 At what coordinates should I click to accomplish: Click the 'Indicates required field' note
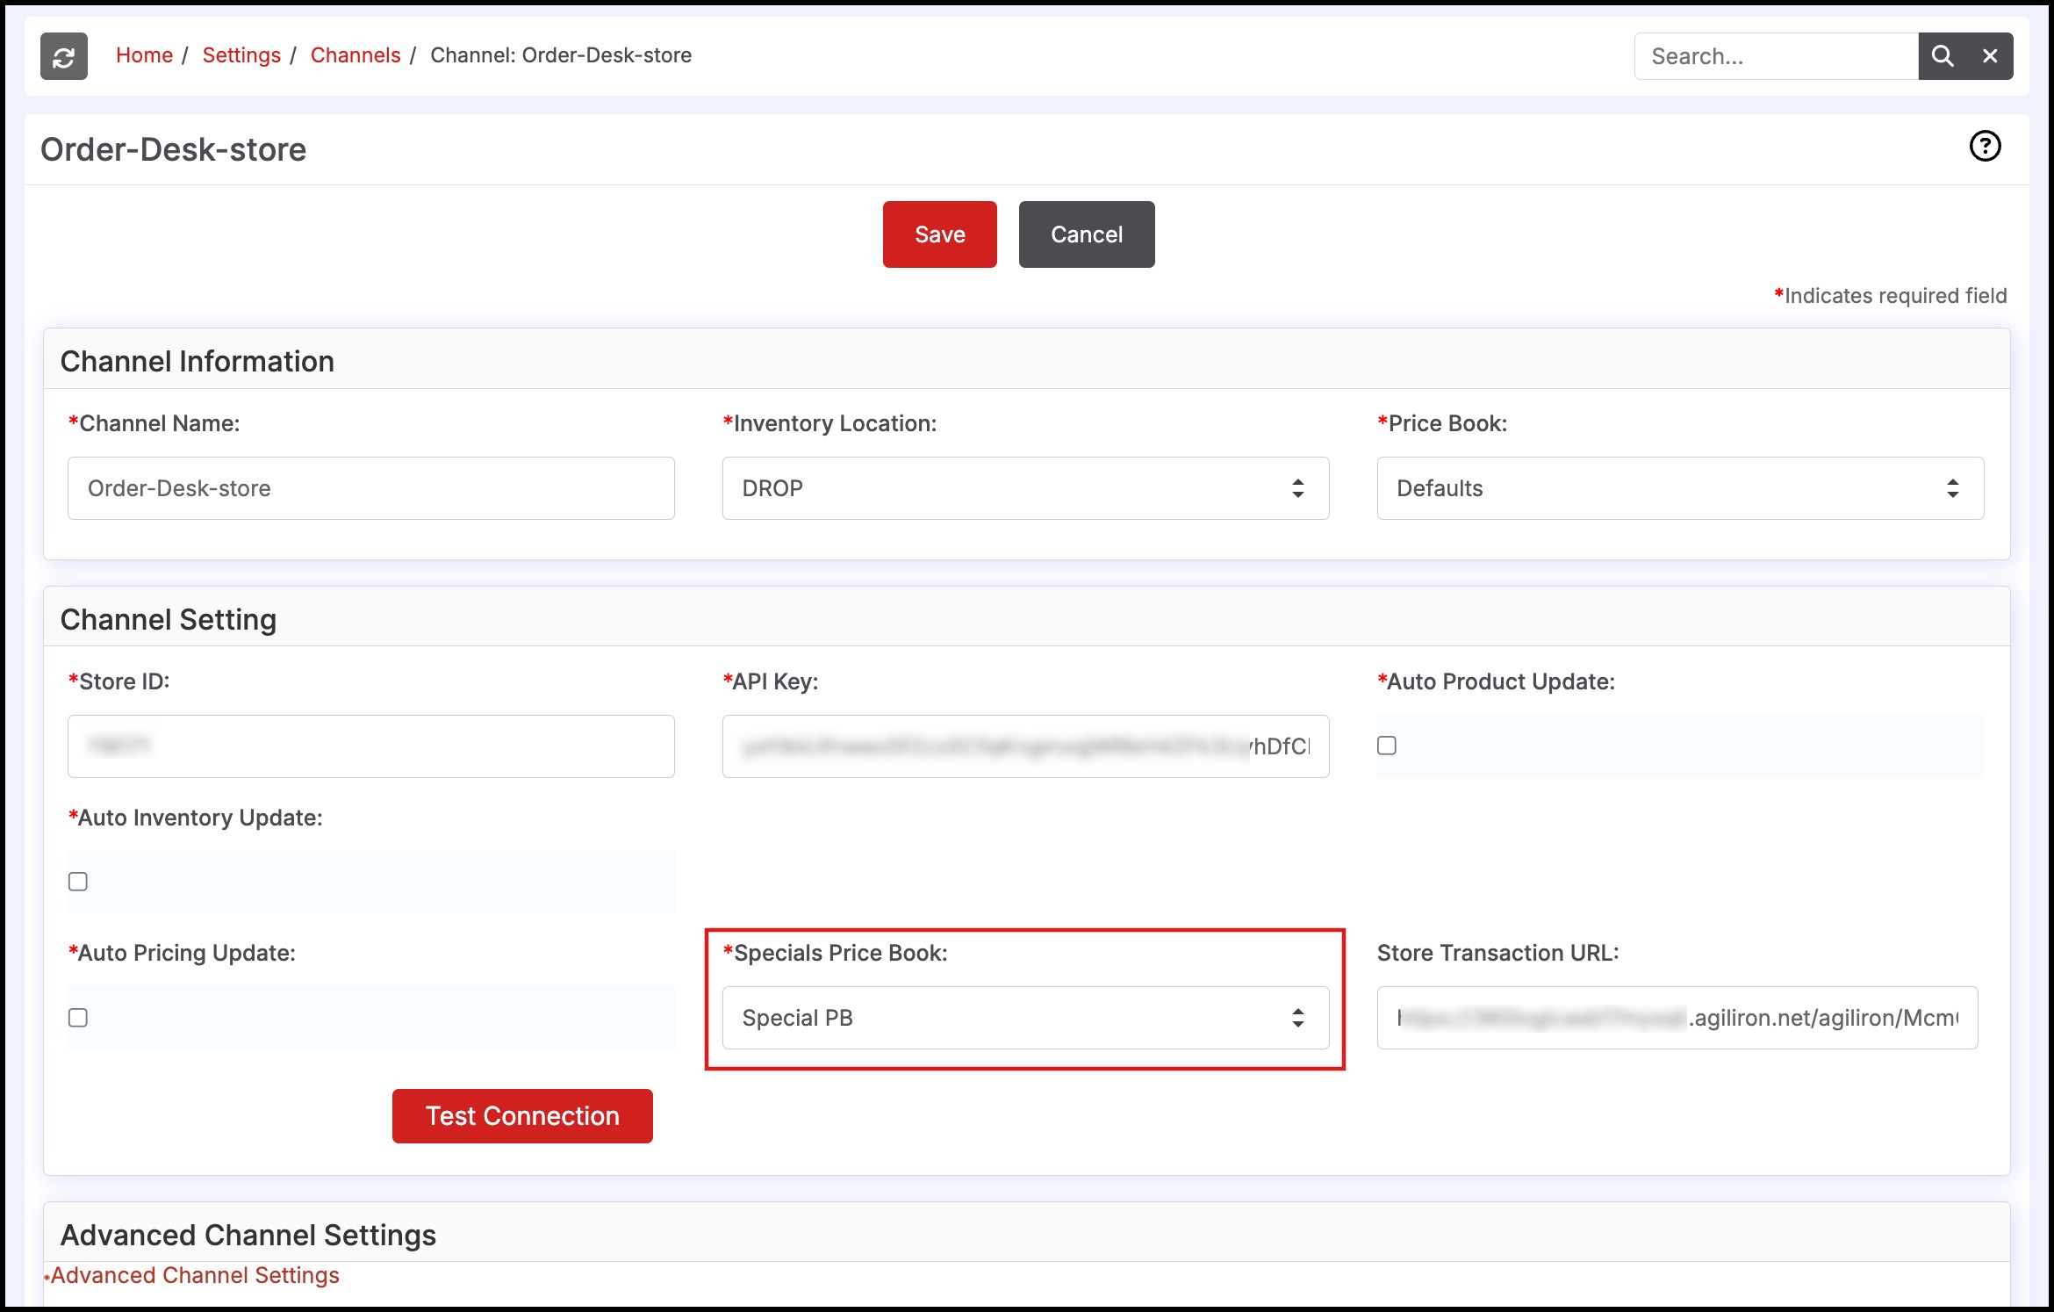[1891, 296]
